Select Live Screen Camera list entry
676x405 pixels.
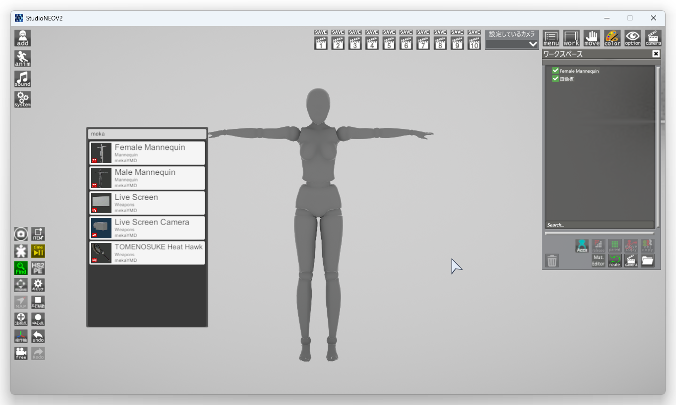click(x=147, y=228)
